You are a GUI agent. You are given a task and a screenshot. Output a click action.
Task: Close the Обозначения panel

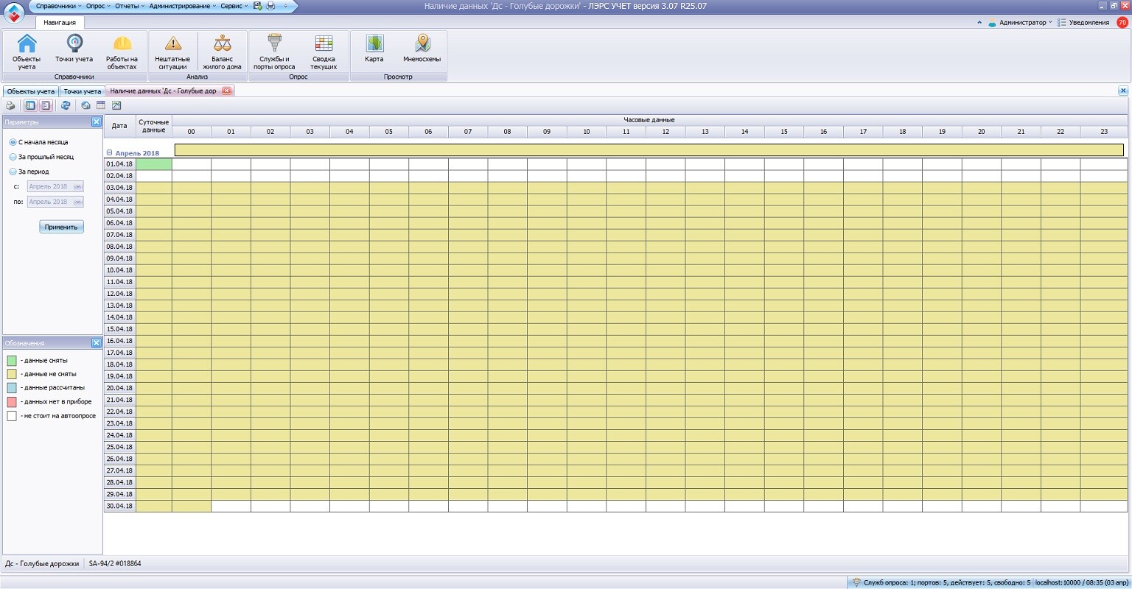pos(96,342)
